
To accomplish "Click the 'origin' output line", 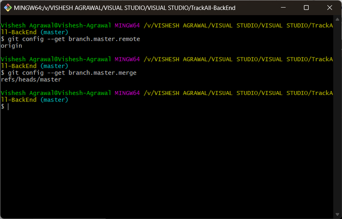I will click(x=11, y=46).
